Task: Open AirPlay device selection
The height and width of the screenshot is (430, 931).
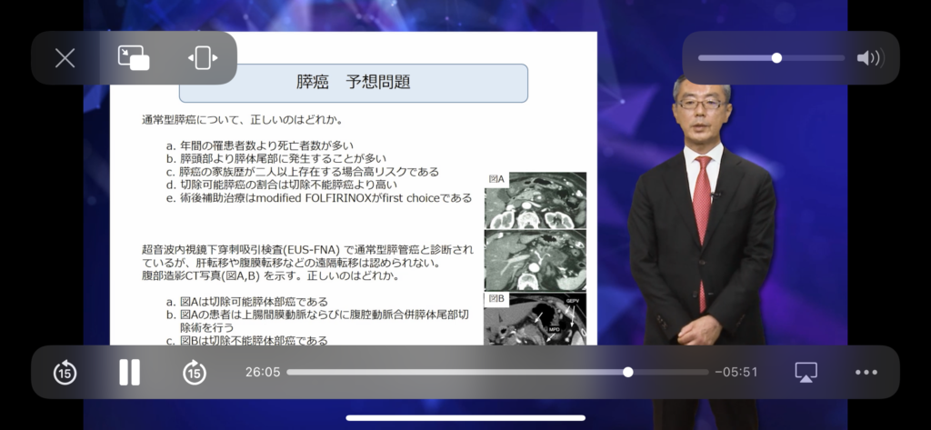Action: click(806, 372)
